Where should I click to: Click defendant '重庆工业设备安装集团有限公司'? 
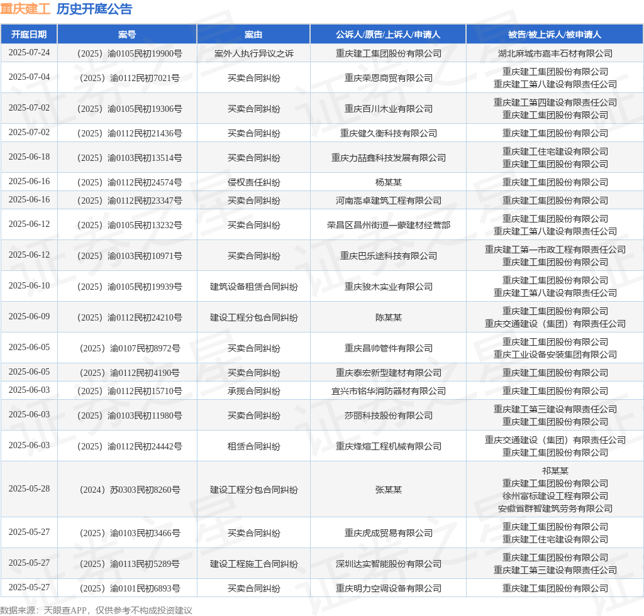555,355
